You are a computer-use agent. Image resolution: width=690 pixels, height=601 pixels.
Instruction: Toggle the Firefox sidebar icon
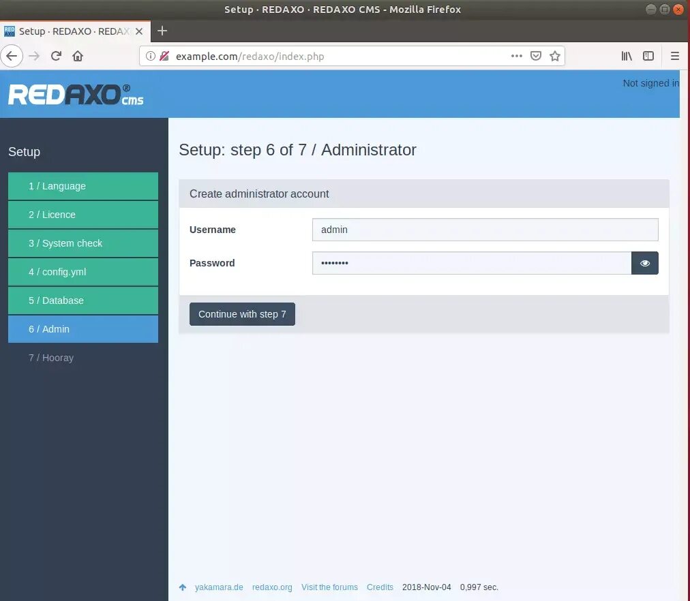click(x=648, y=56)
